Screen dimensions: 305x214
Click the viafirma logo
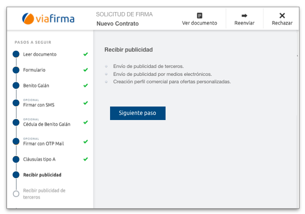pyautogui.click(x=48, y=19)
